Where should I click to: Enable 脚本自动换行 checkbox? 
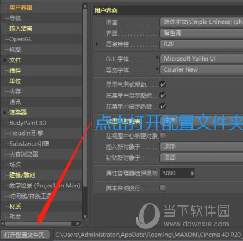[163, 188]
